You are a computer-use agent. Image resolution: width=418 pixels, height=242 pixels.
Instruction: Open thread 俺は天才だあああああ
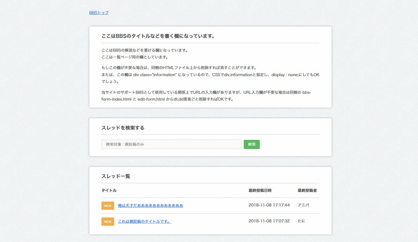[x=150, y=206]
